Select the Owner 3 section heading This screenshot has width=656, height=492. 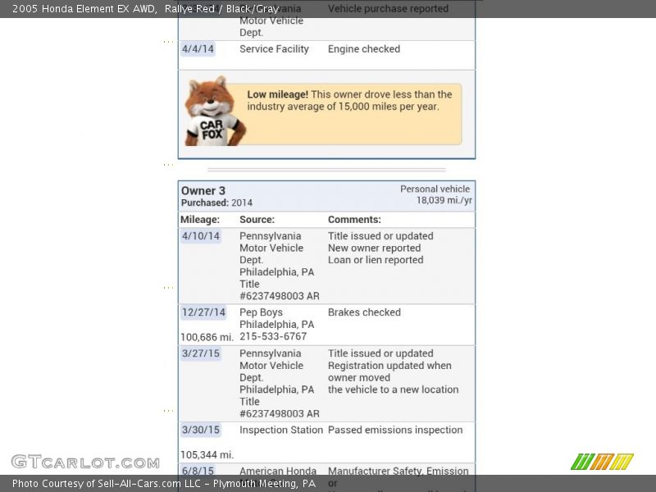point(203,190)
